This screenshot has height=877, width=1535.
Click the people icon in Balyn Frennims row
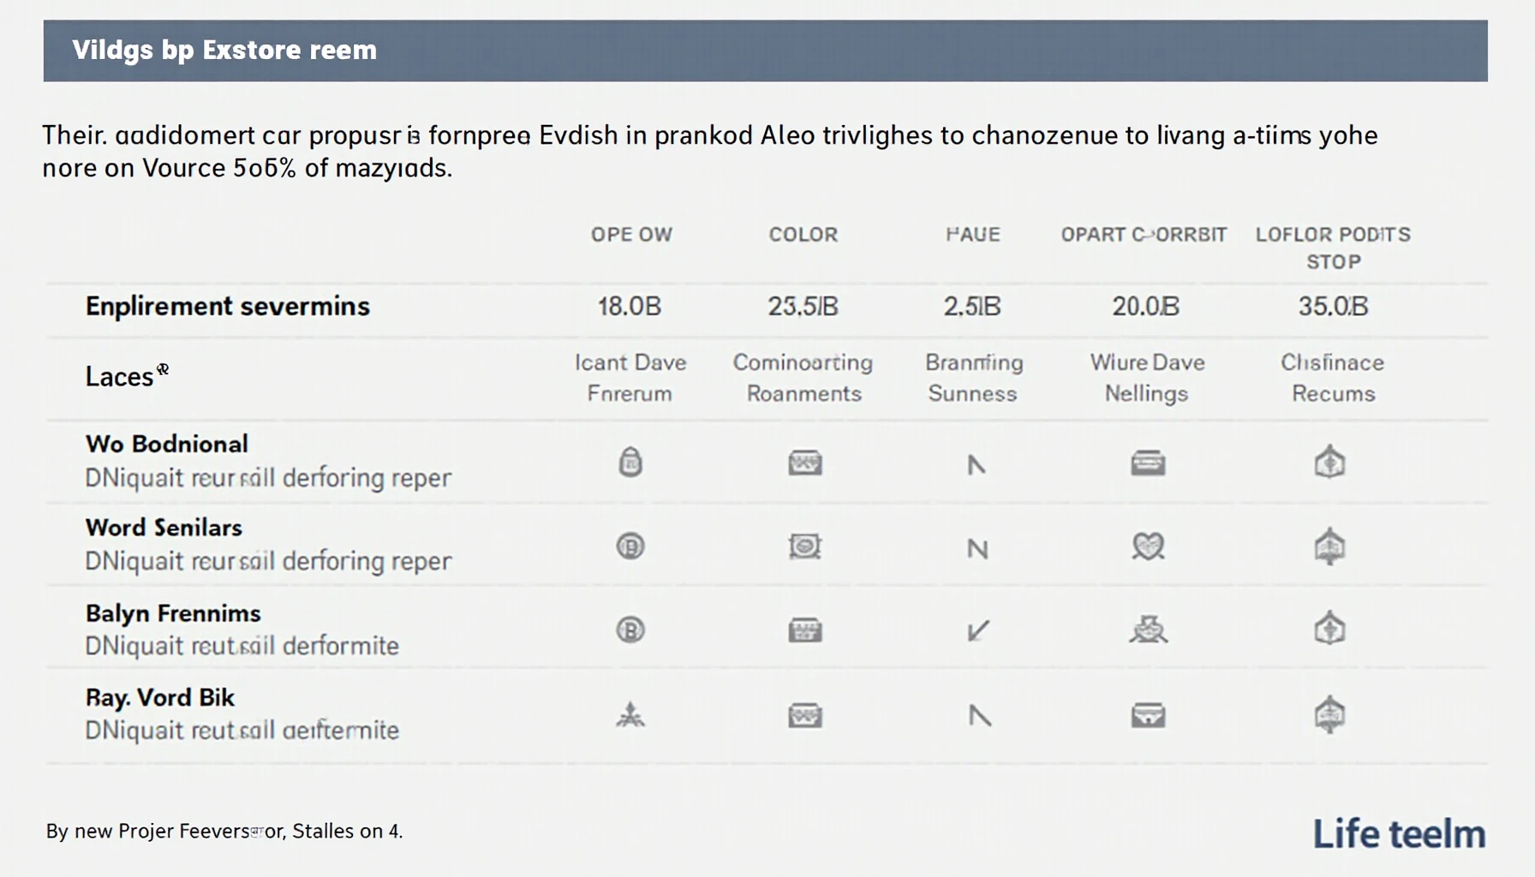tap(1148, 630)
